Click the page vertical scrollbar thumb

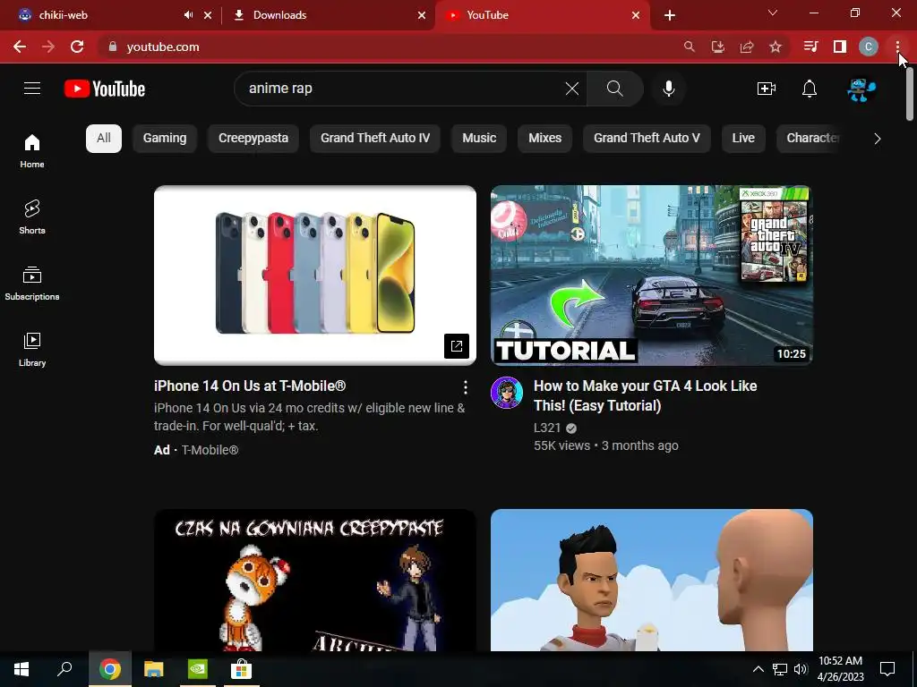pos(910,93)
